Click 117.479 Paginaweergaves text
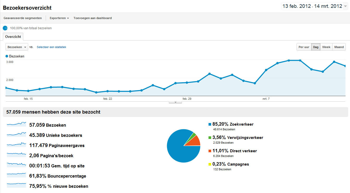This screenshot has width=350, height=193. pos(57,145)
